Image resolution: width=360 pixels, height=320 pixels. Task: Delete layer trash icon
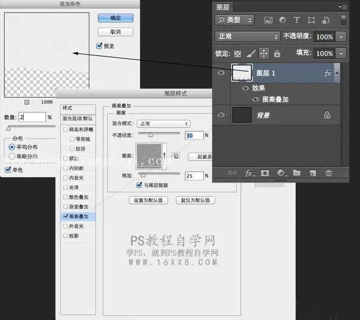pos(328,173)
